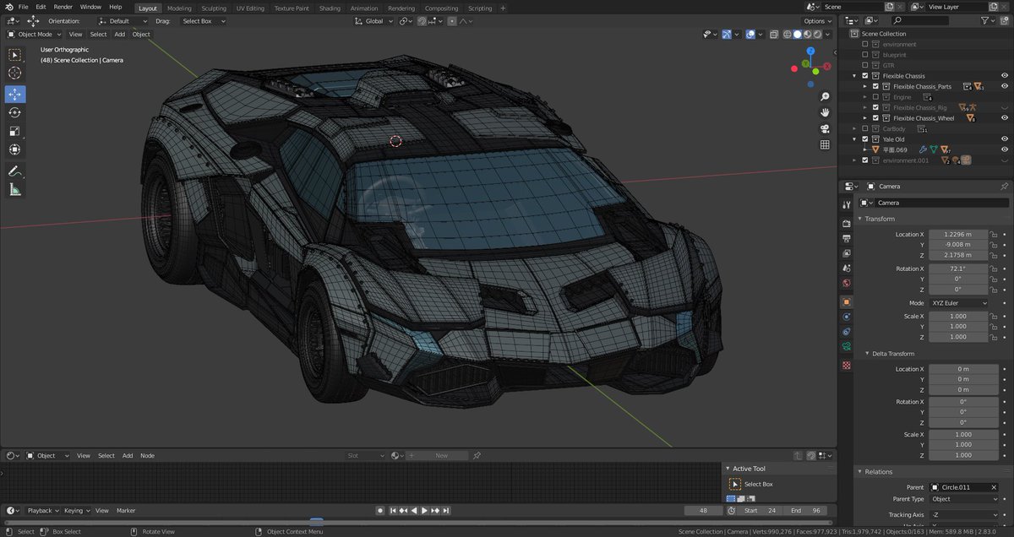The height and width of the screenshot is (537, 1014).
Task: Open the Object Constraints properties tab
Action: pos(847,331)
